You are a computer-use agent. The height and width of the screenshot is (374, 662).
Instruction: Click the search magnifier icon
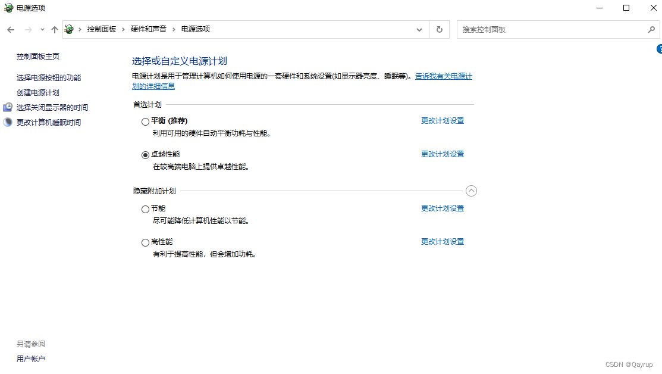[651, 30]
